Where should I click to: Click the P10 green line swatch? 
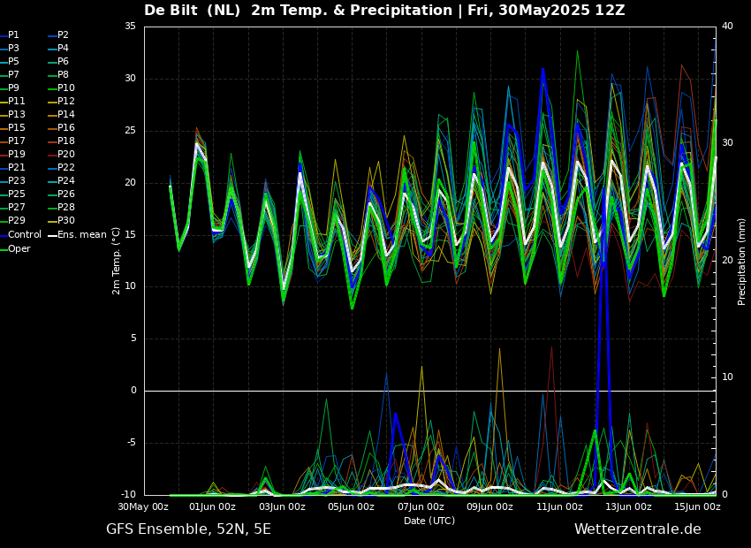click(52, 88)
